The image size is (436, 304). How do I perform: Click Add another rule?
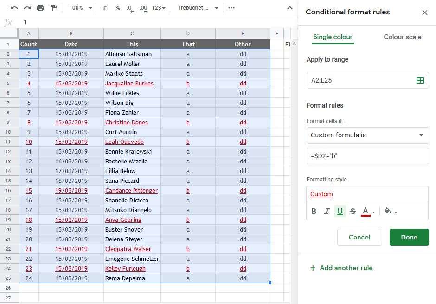tap(341, 268)
